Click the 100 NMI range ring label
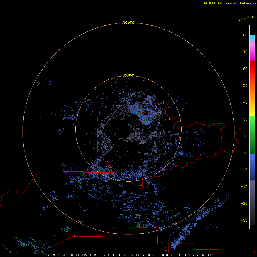The height and width of the screenshot is (257, 257). (128, 23)
